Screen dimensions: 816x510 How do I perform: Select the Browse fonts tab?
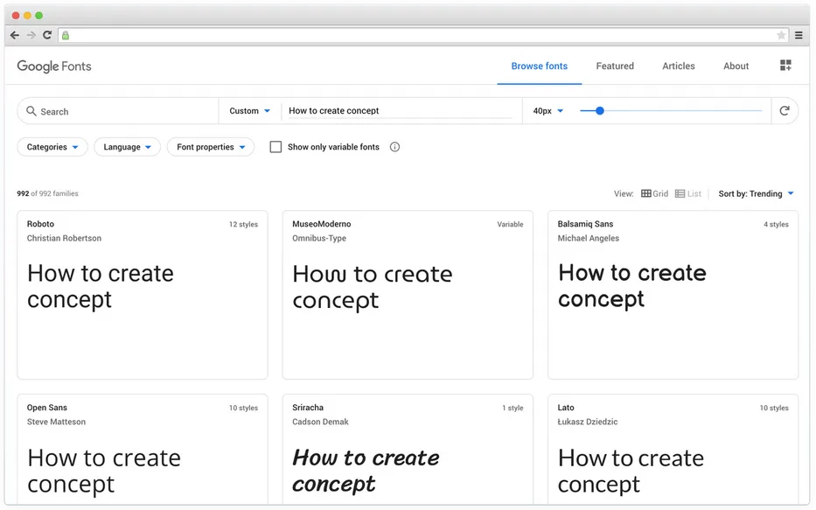[539, 66]
